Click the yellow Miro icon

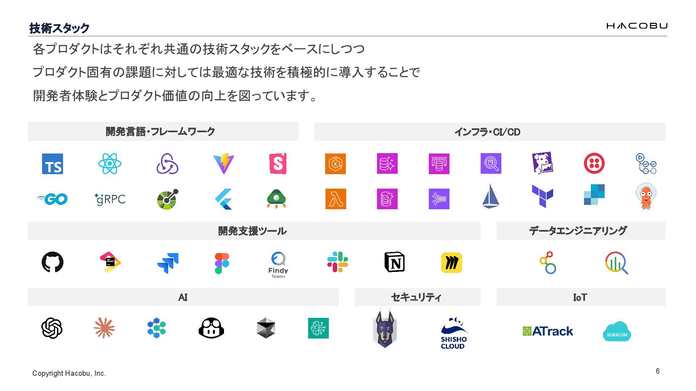coord(451,262)
